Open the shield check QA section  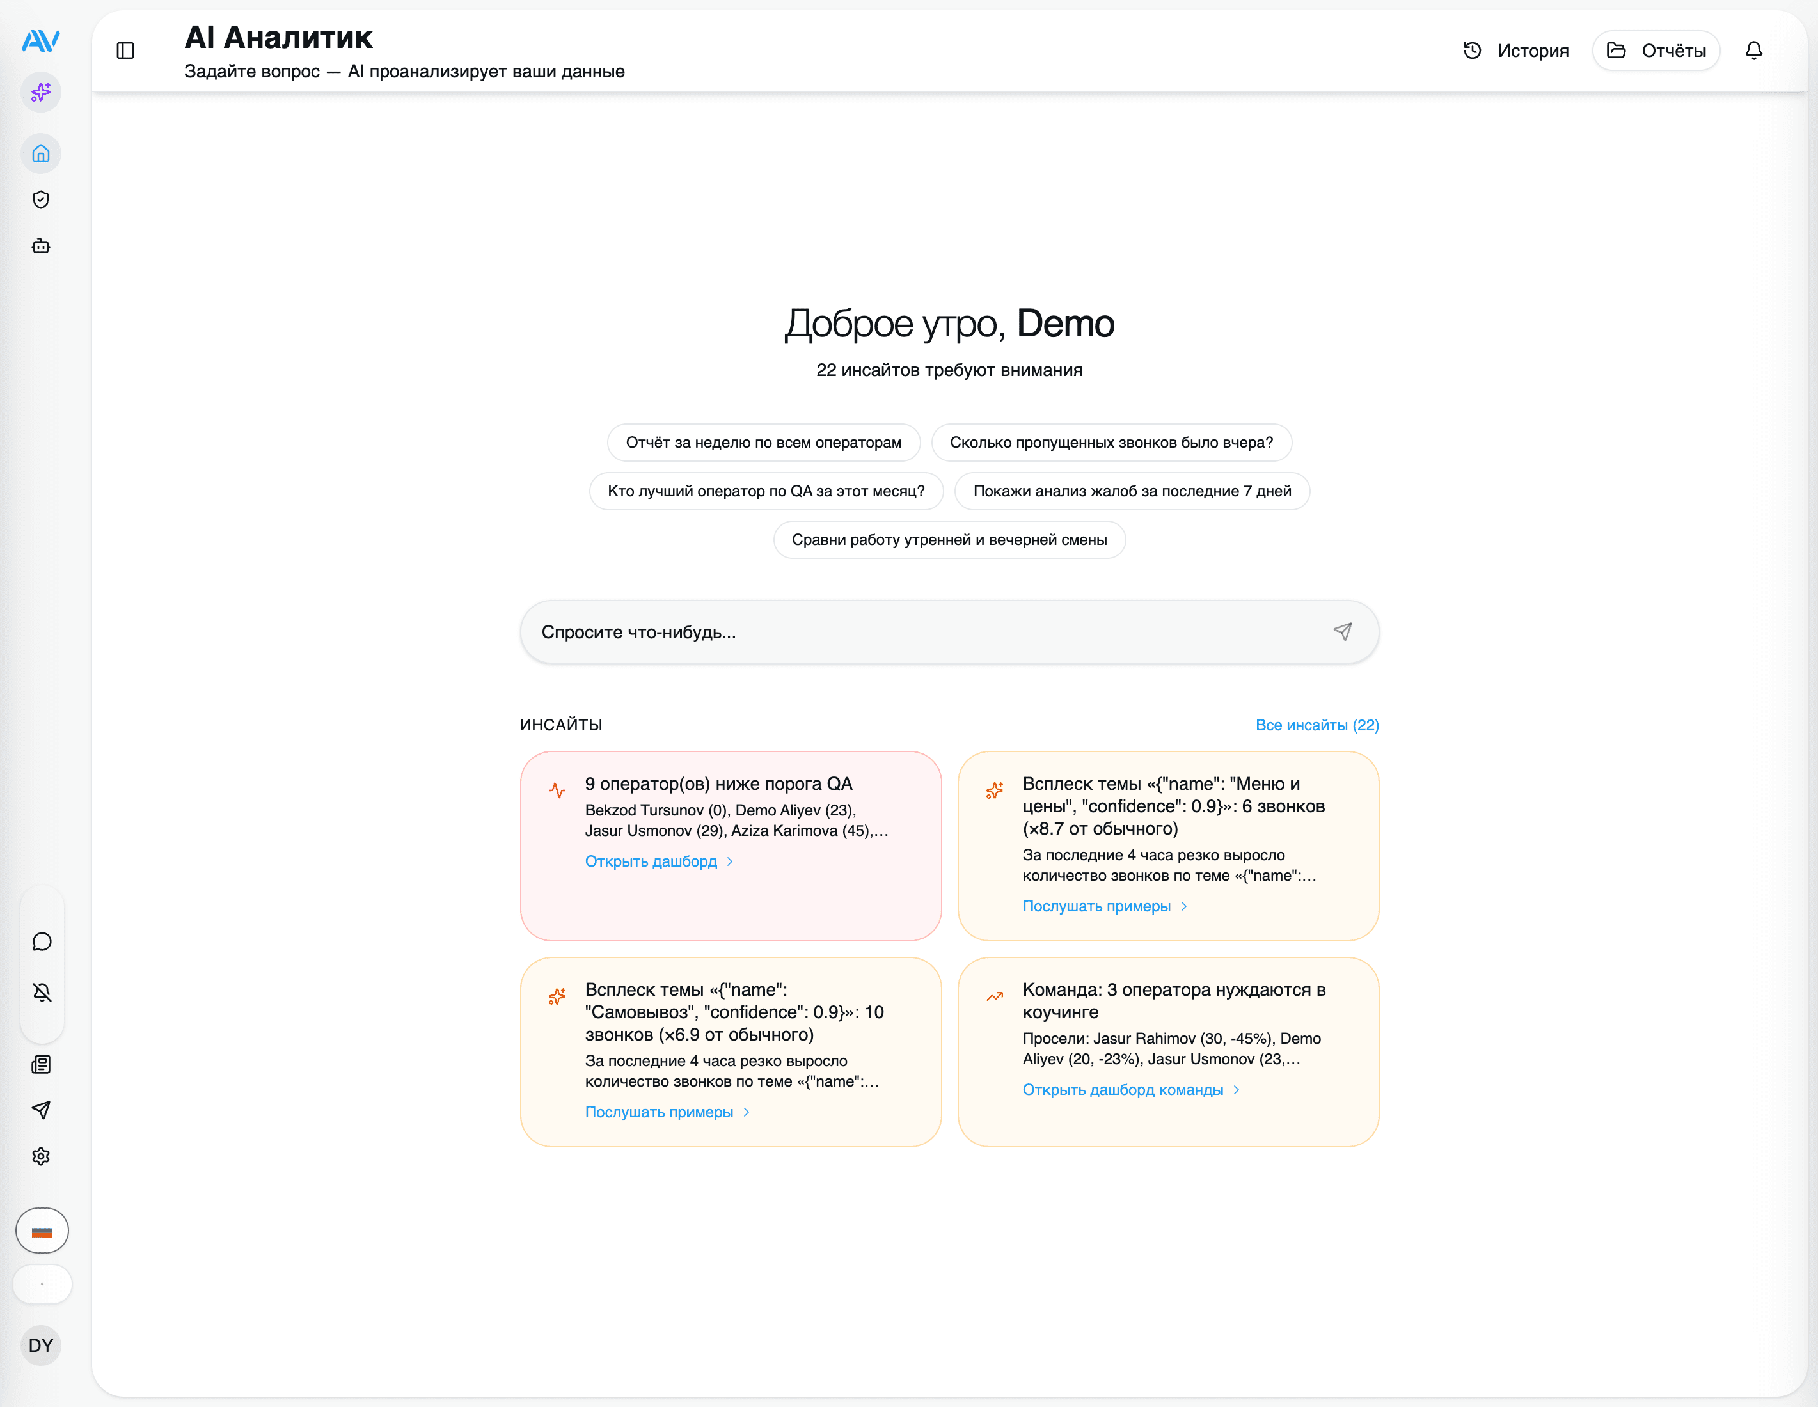41,200
